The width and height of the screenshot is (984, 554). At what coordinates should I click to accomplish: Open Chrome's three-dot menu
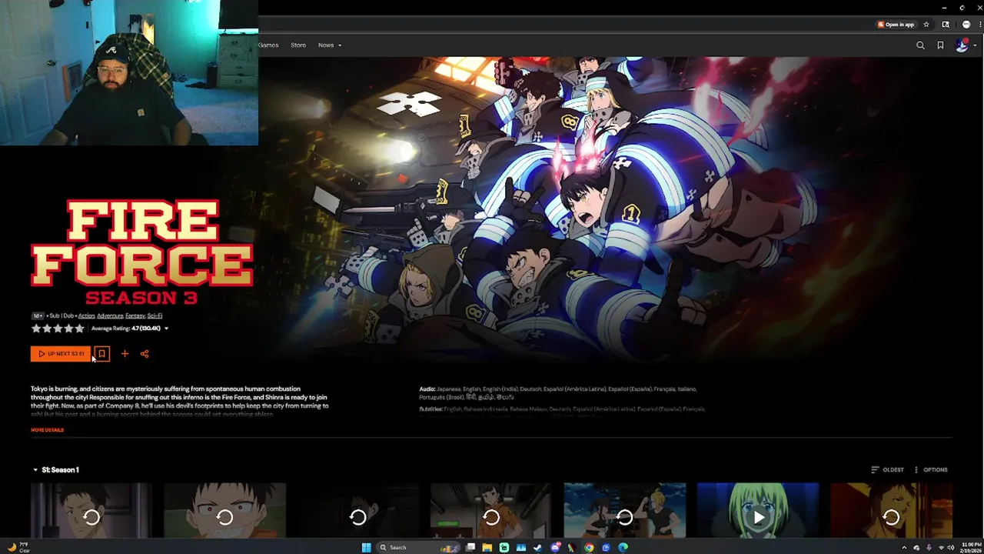(x=979, y=25)
